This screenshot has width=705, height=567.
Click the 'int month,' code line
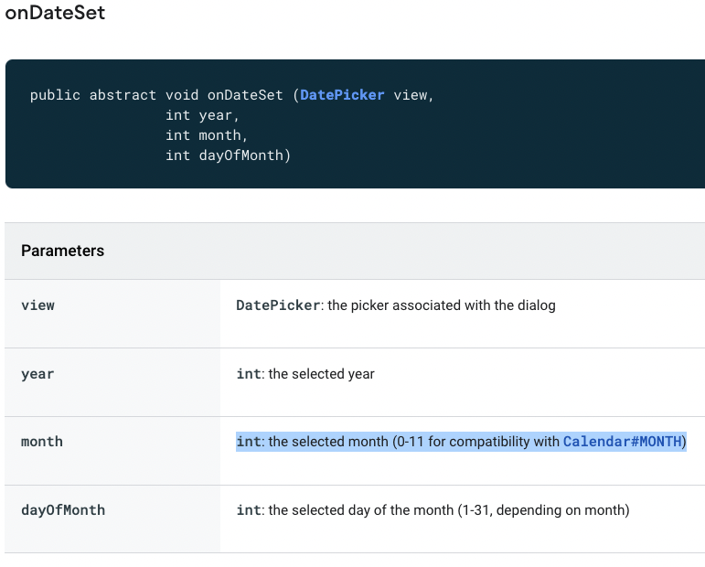(x=207, y=135)
